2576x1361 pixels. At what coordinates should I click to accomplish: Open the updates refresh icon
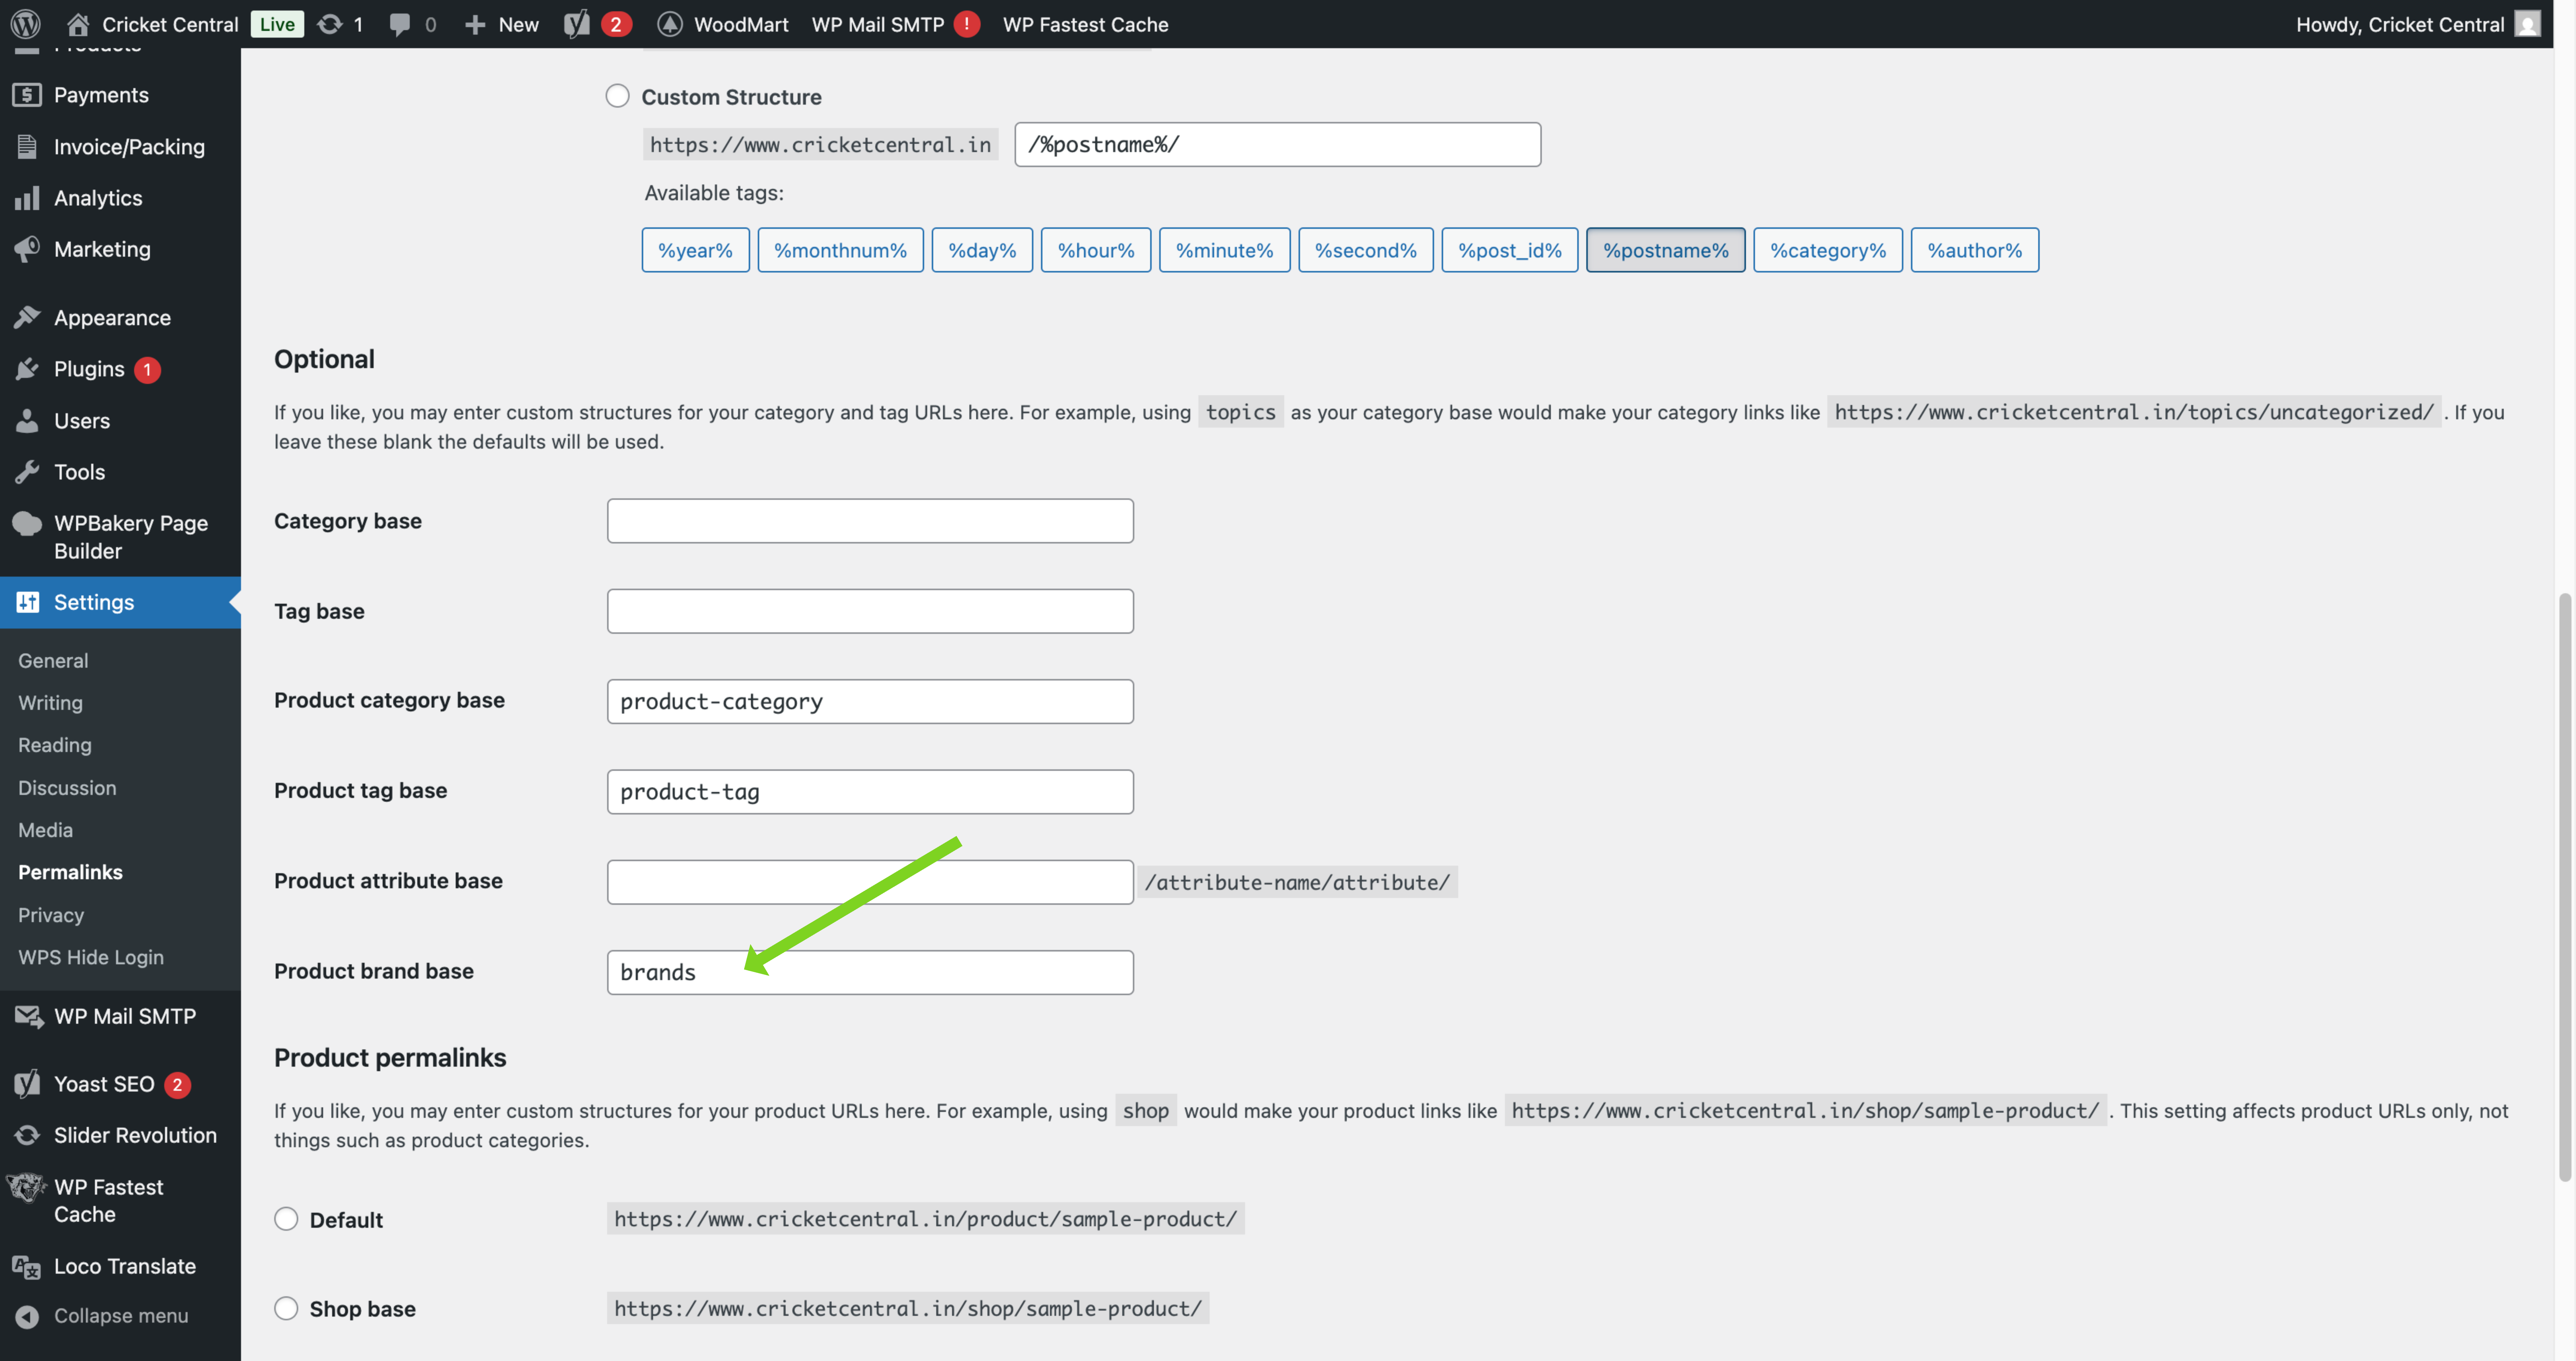(329, 24)
